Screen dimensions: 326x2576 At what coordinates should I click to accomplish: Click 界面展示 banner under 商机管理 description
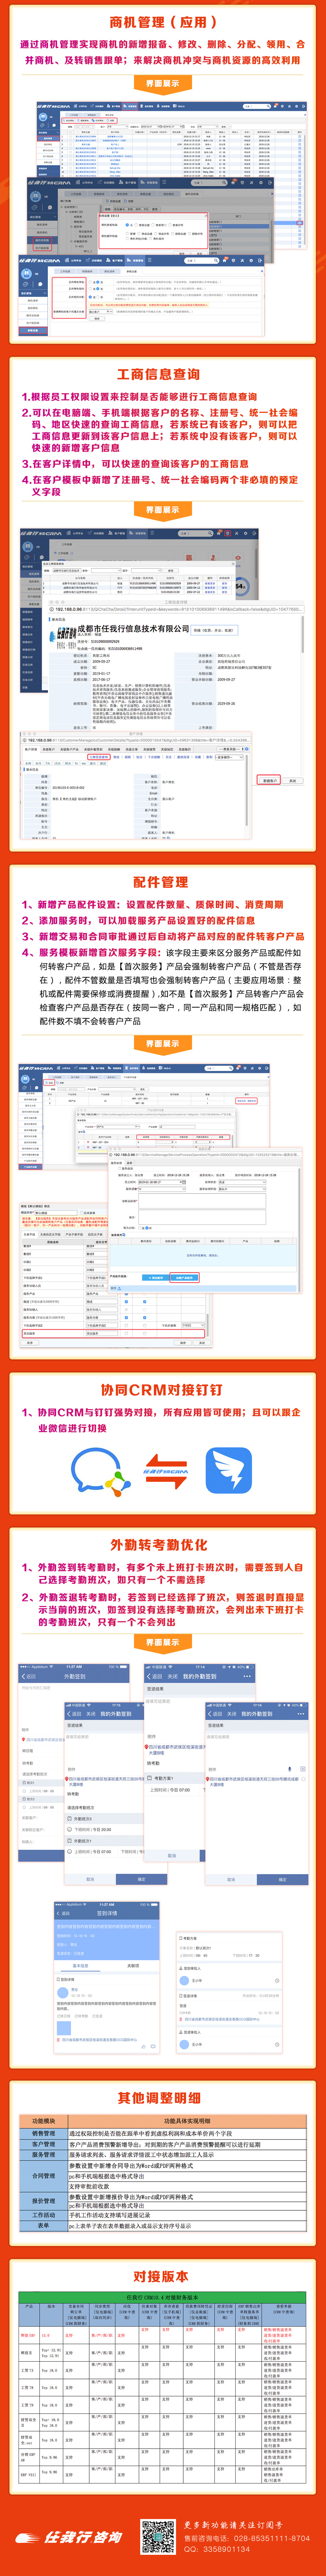point(162,84)
